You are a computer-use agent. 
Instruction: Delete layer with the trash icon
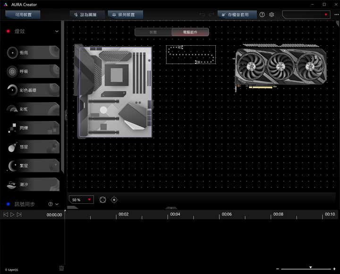pyautogui.click(x=61, y=268)
